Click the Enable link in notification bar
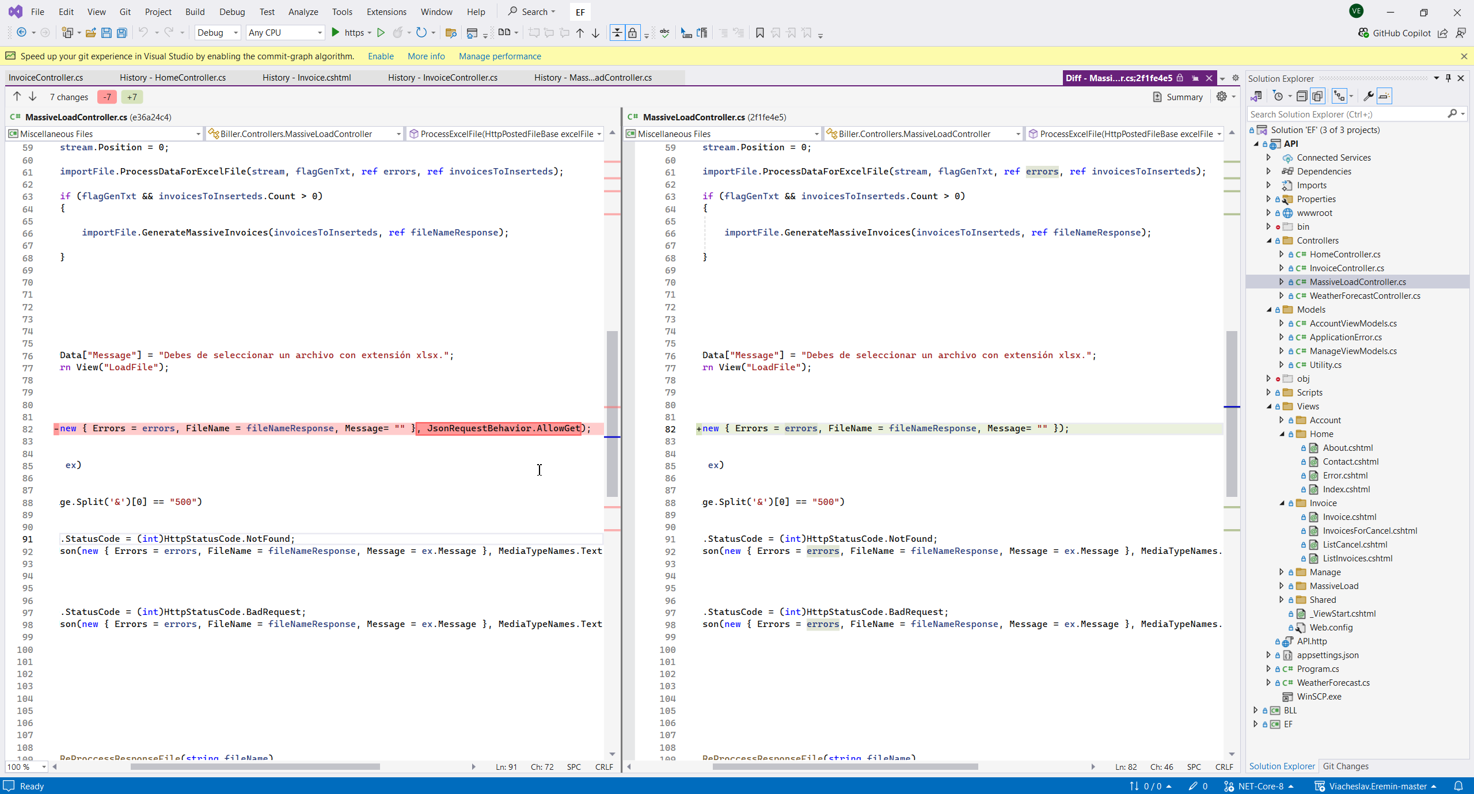Screen dimensions: 1474x794 pyautogui.click(x=381, y=56)
